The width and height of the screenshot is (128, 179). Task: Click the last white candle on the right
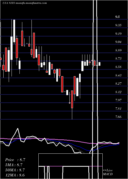pos(99,64)
